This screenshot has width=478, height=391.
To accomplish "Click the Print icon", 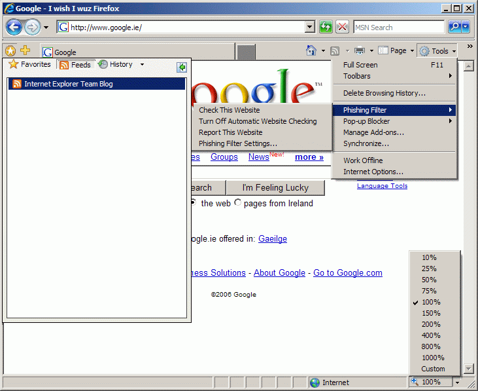I will pyautogui.click(x=360, y=50).
